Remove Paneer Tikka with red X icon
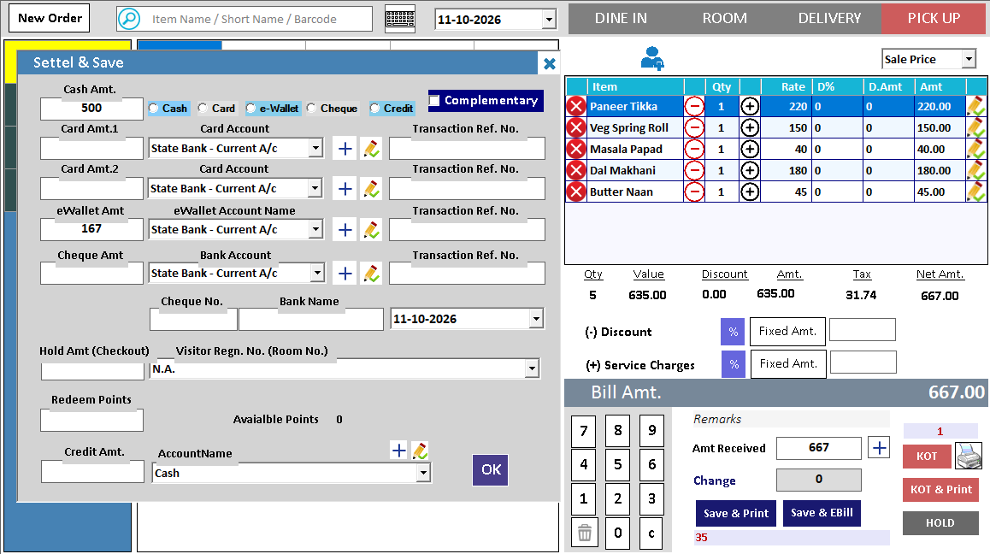This screenshot has height=554, width=990. click(576, 106)
